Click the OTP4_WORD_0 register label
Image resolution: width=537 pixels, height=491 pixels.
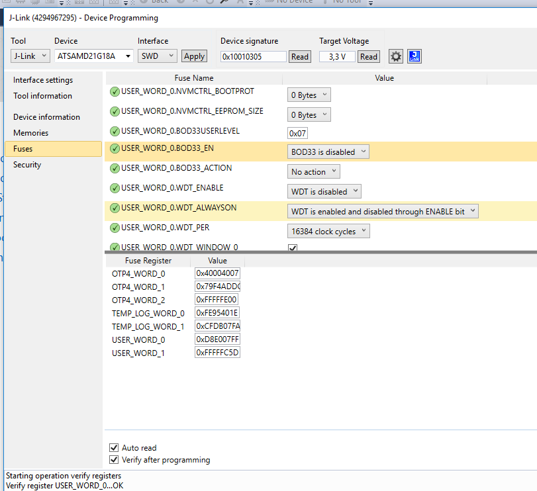(x=138, y=274)
